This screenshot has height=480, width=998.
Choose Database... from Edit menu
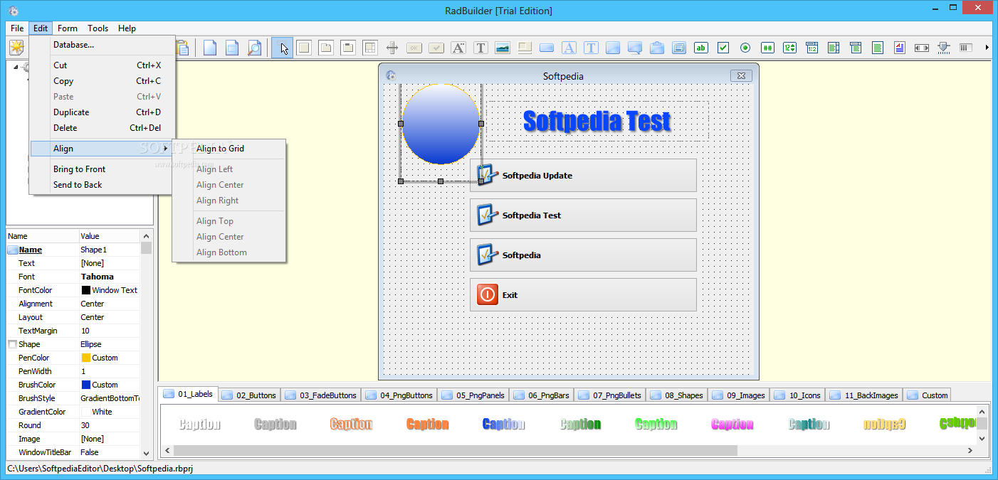pyautogui.click(x=101, y=45)
